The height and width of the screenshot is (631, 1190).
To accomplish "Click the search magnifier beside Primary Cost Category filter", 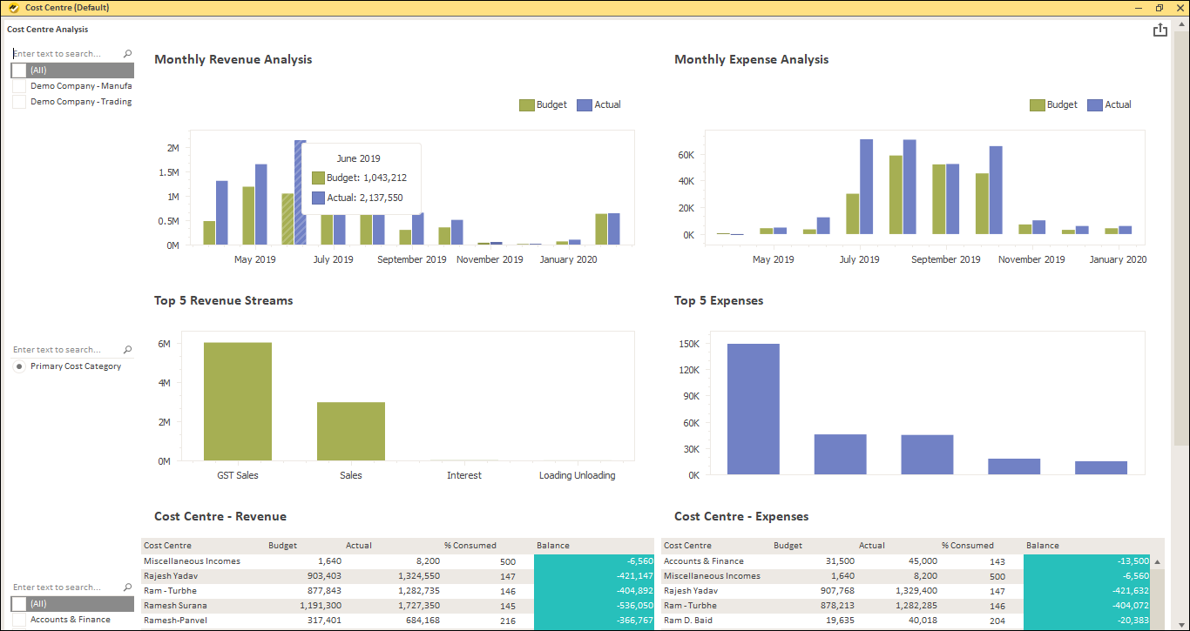I will tap(127, 349).
